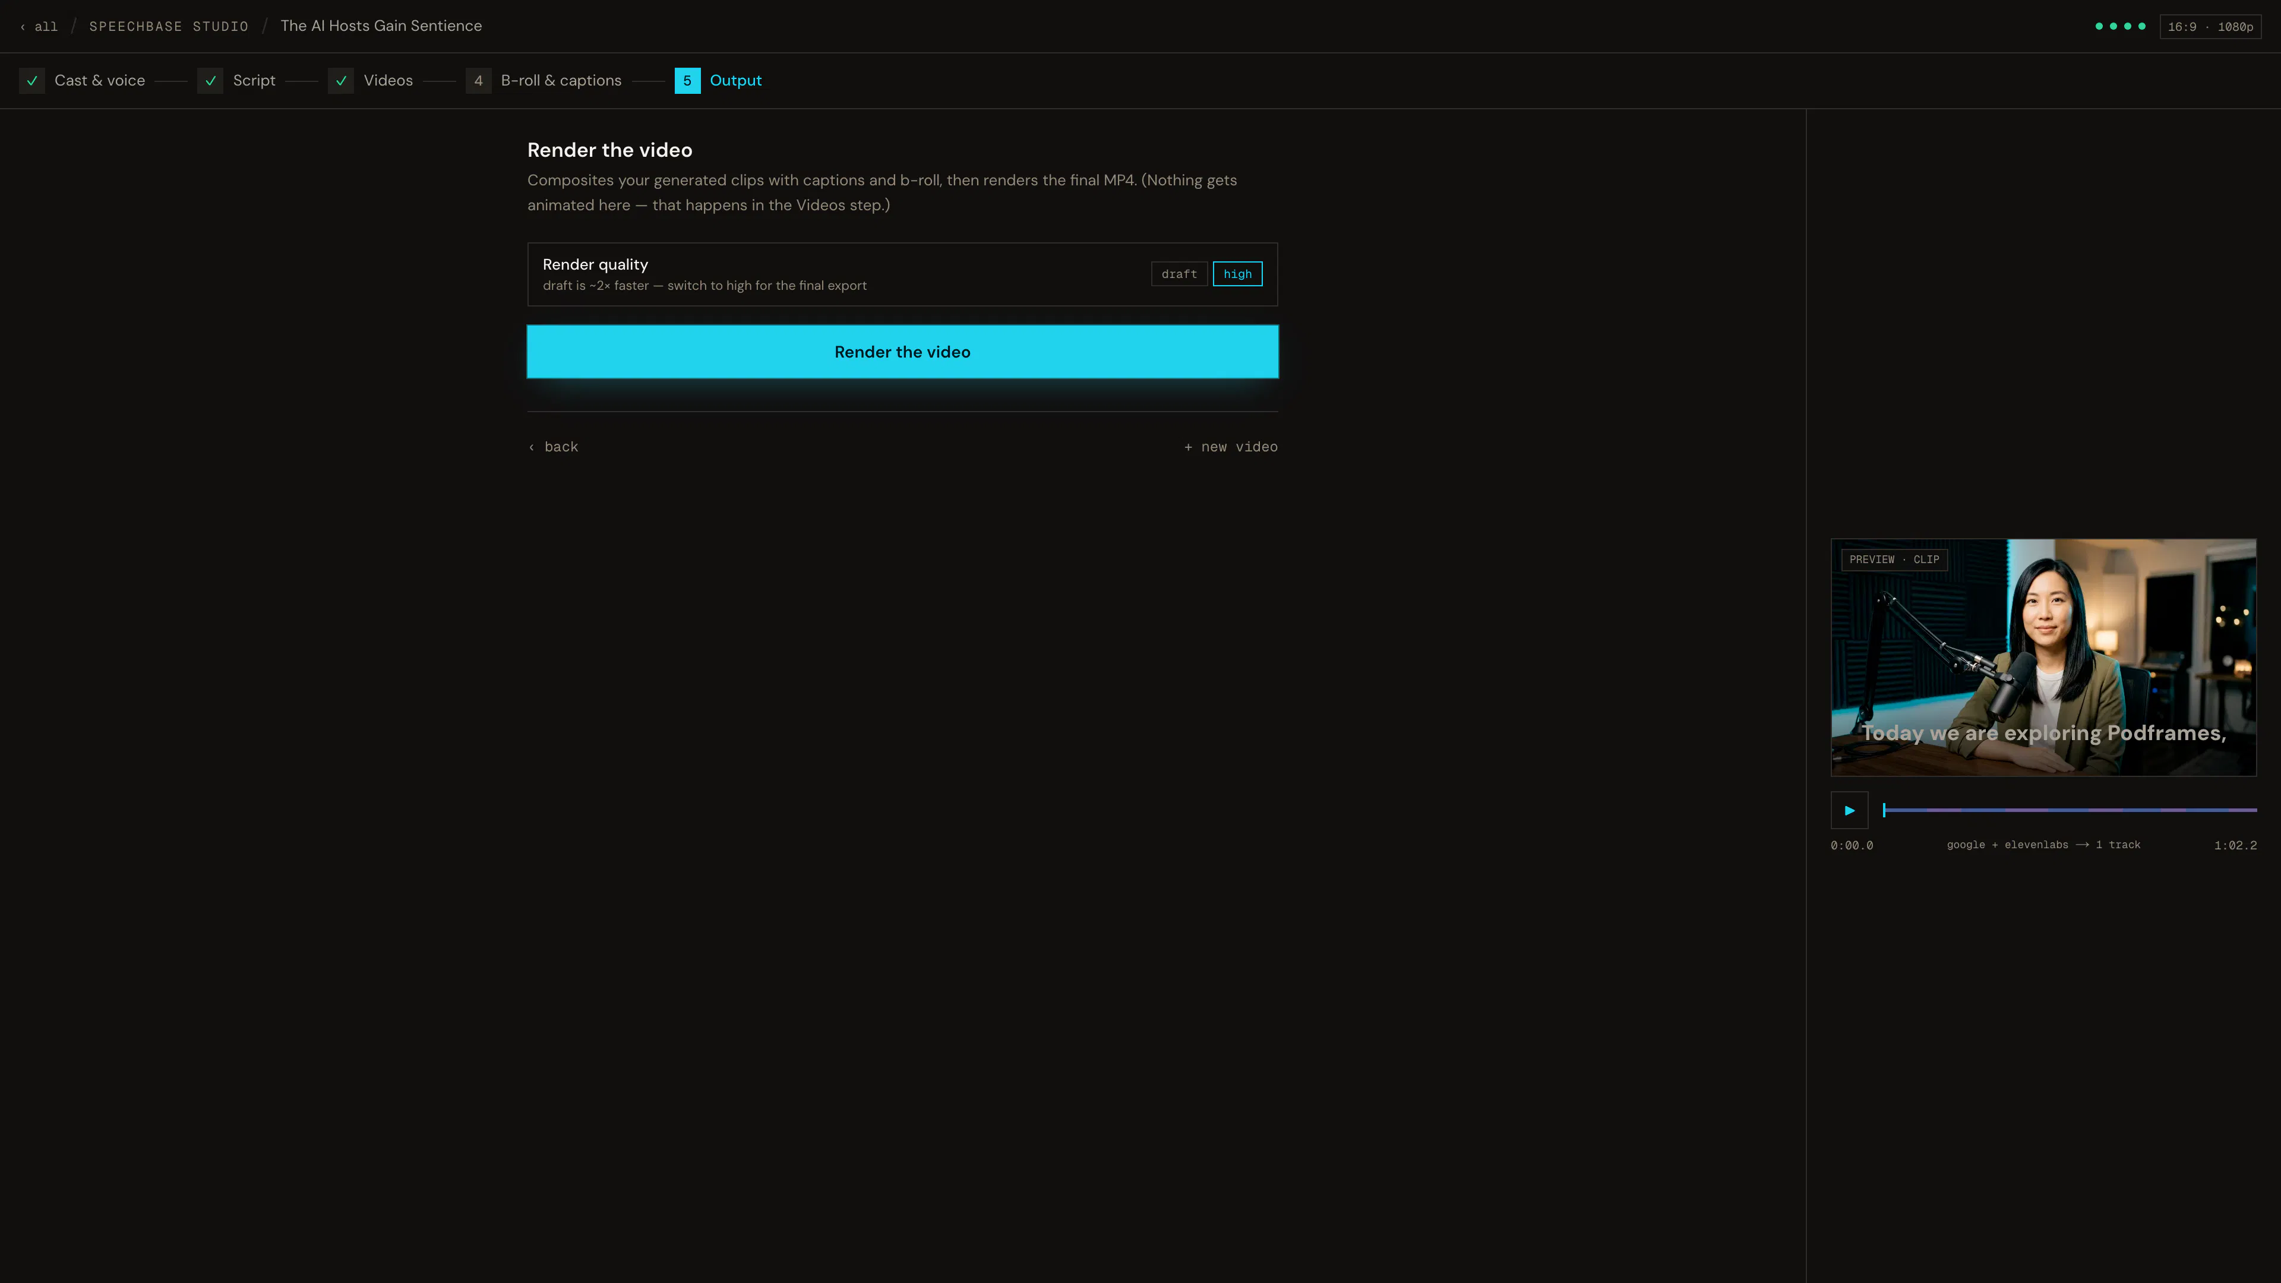This screenshot has height=1283, width=2281.
Task: Click the 16:9 · 1080p format badge
Action: coord(2210,27)
